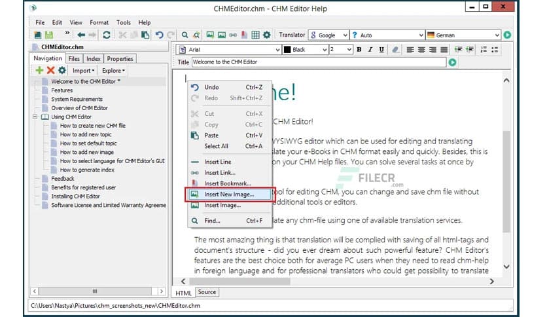
Task: Add topic with green plus icon
Action: [39, 70]
